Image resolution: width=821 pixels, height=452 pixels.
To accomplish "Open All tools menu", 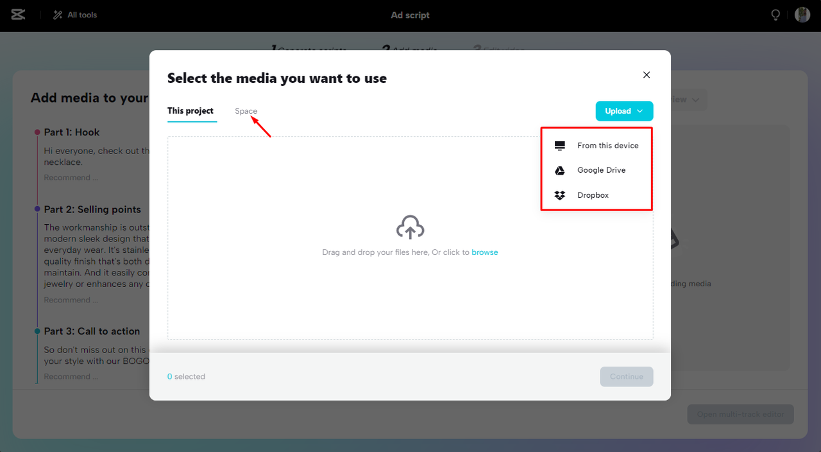I will [75, 15].
